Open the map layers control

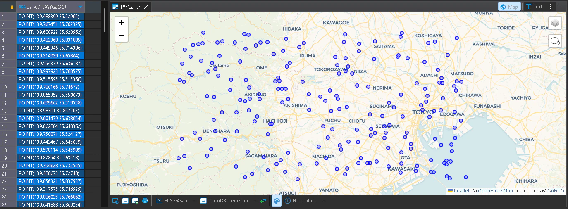point(555,23)
